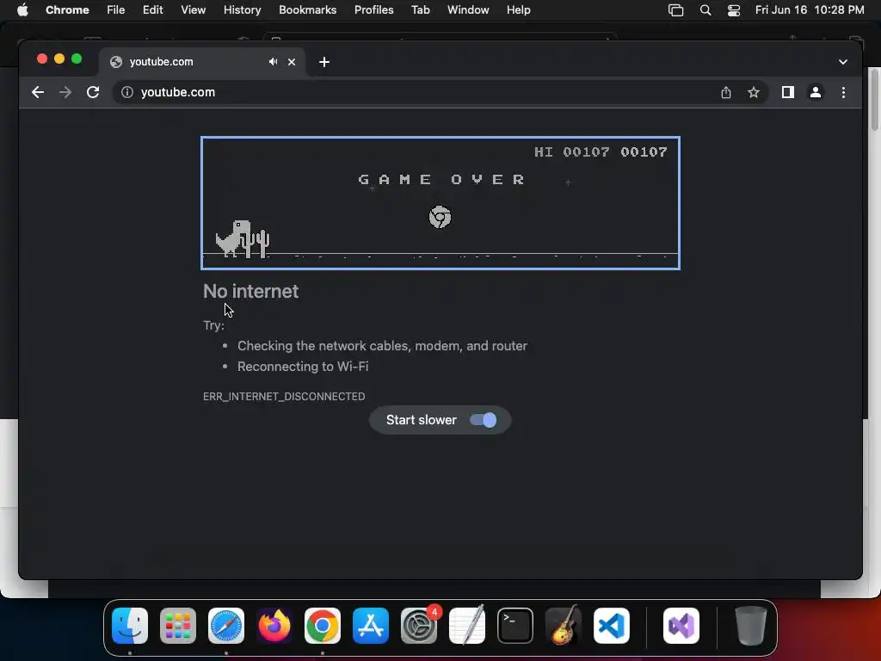Click the Checking the network cables suggestion
This screenshot has height=661, width=881.
click(382, 346)
